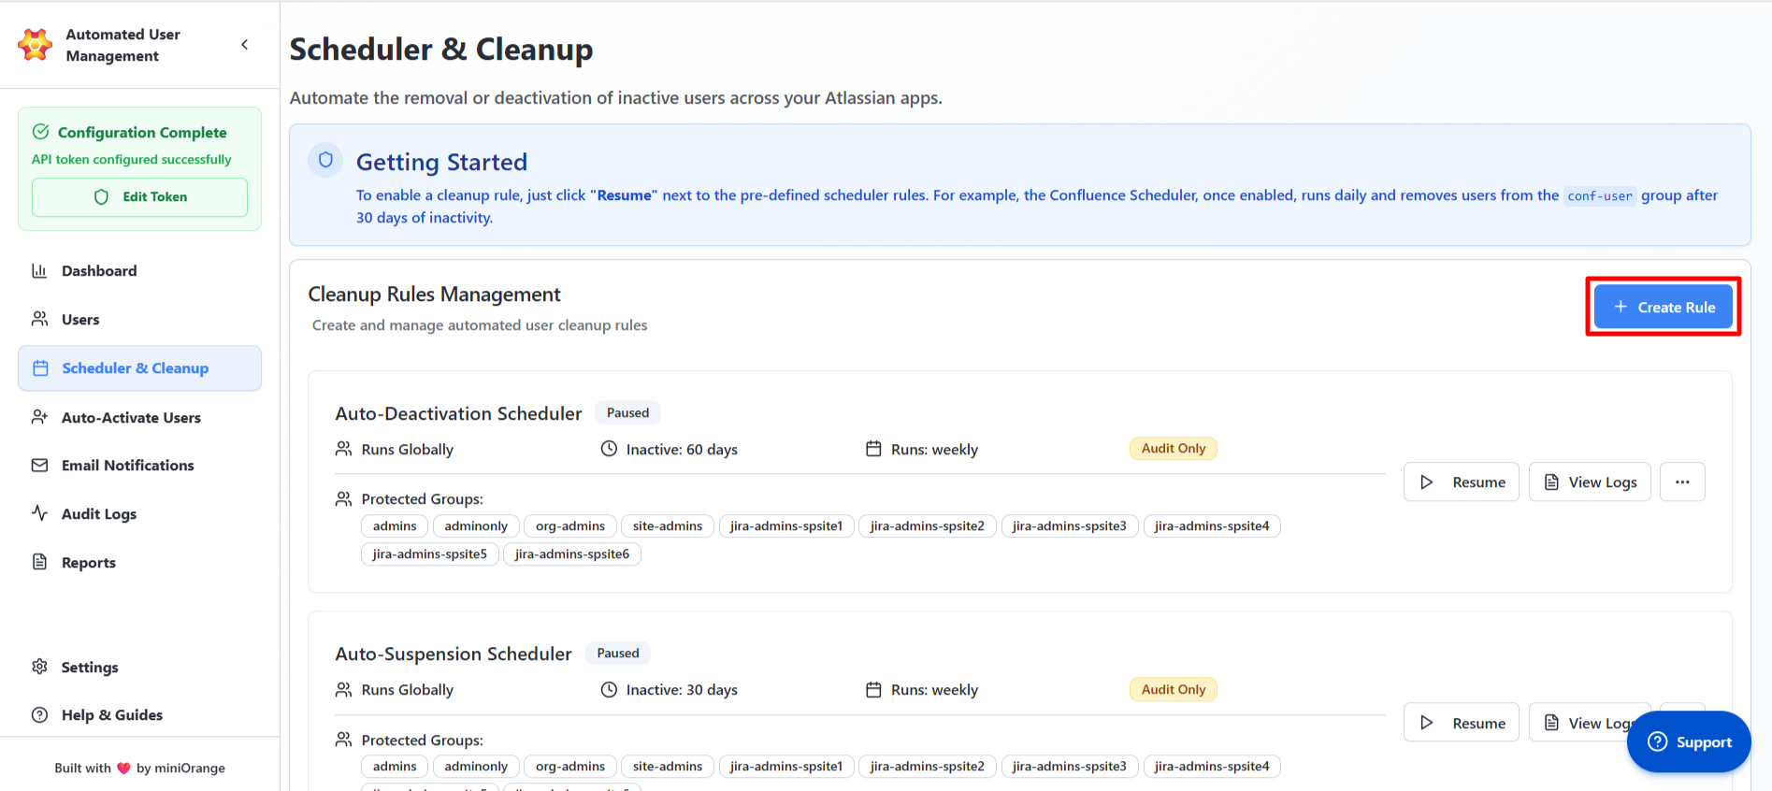Collapse the sidebar with the chevron arrow

click(245, 45)
